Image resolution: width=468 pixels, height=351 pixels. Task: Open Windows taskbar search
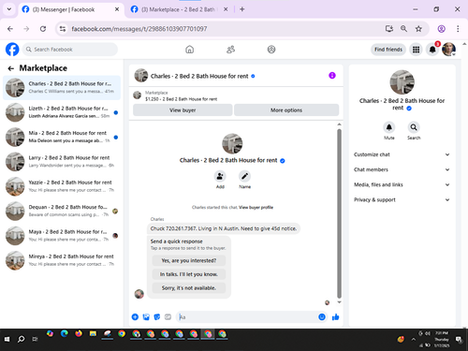tap(21, 339)
